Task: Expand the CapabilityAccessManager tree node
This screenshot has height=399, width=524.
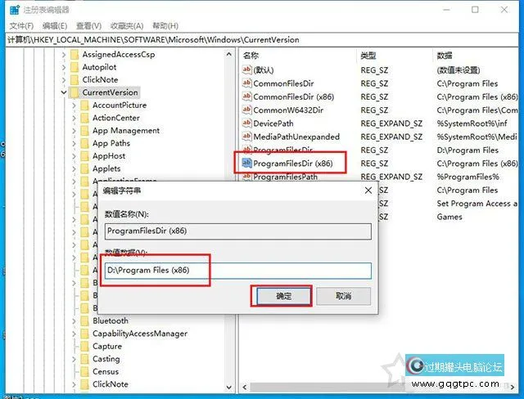Action: pos(75,334)
